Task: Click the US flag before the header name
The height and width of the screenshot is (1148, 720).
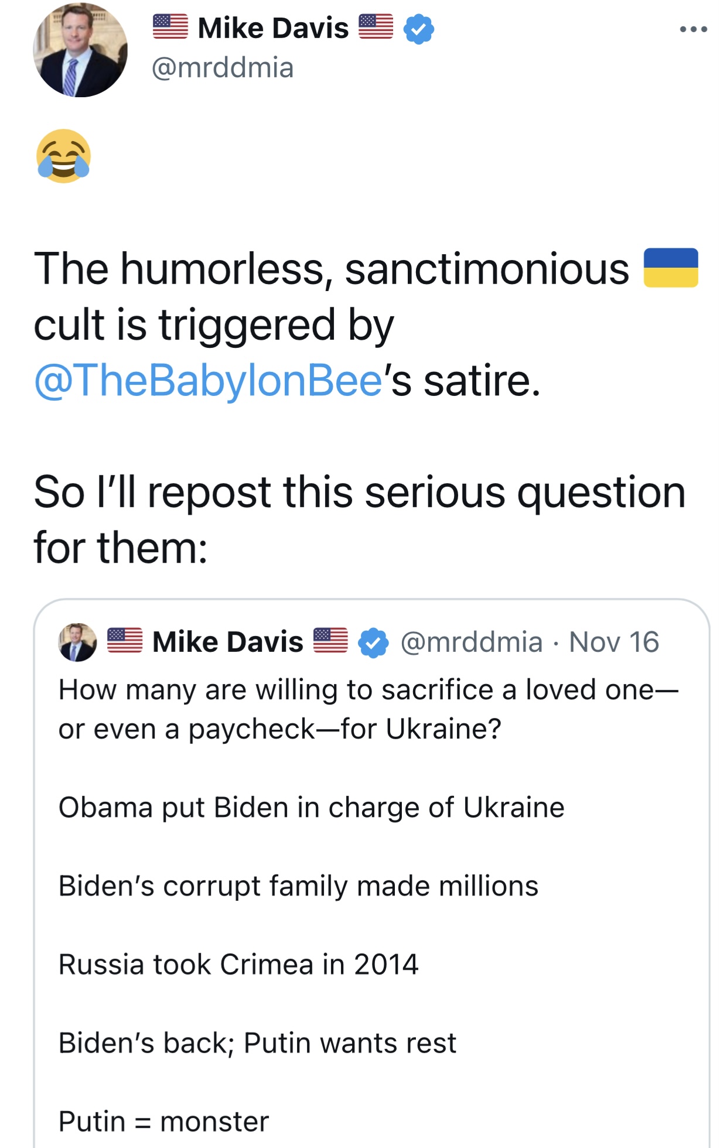Action: [x=170, y=27]
